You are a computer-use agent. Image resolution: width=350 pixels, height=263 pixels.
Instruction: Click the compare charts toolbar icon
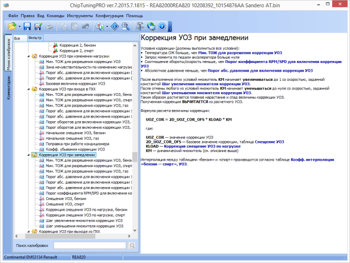click(100, 26)
